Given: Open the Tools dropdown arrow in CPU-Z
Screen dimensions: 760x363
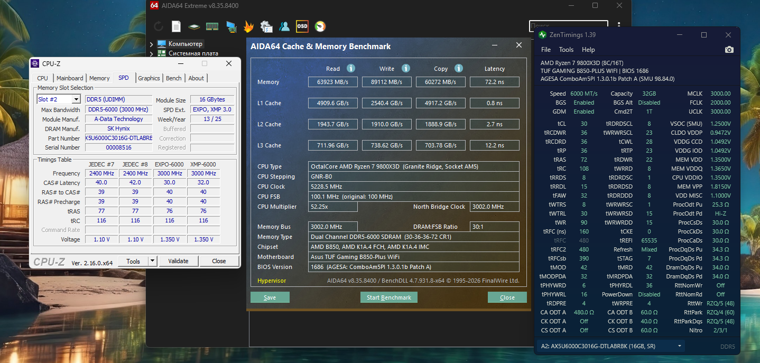Looking at the screenshot, I should (152, 261).
